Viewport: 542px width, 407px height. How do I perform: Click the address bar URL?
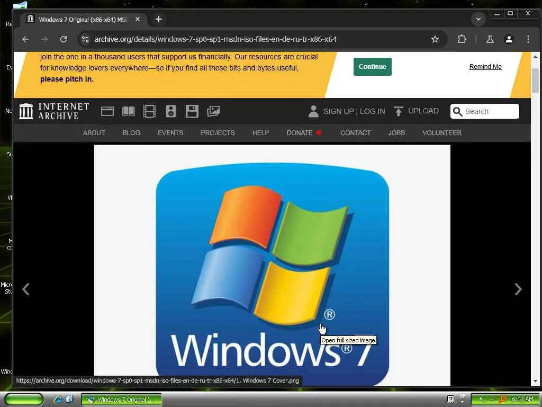[215, 39]
